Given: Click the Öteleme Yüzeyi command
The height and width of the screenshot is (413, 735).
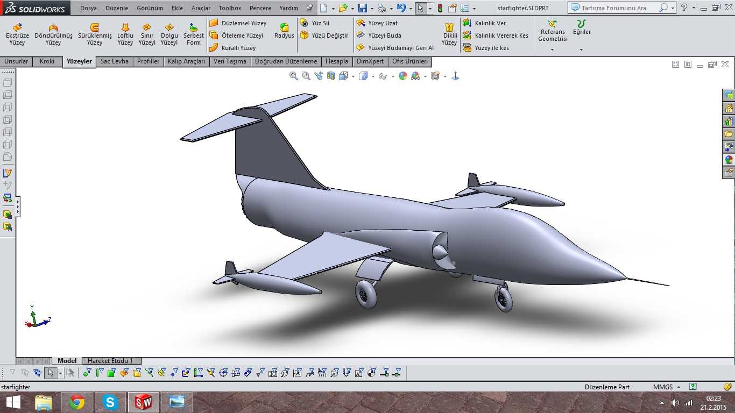Looking at the screenshot, I should (x=236, y=35).
